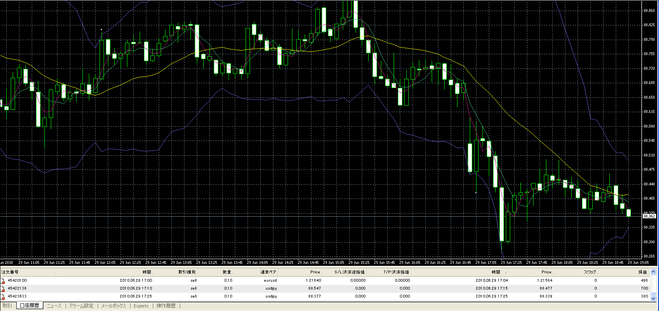This screenshot has height=311, width=659.
Task: Select the 口座履歴 tab
Action: point(30,306)
